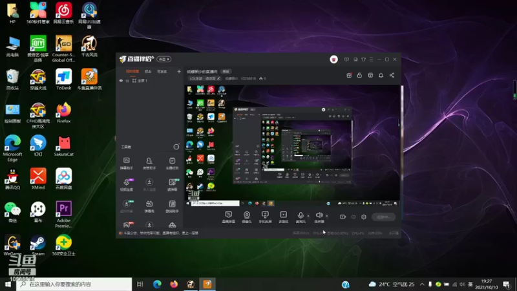Add a 摄像头 camera source
517x291 pixels.
click(247, 217)
